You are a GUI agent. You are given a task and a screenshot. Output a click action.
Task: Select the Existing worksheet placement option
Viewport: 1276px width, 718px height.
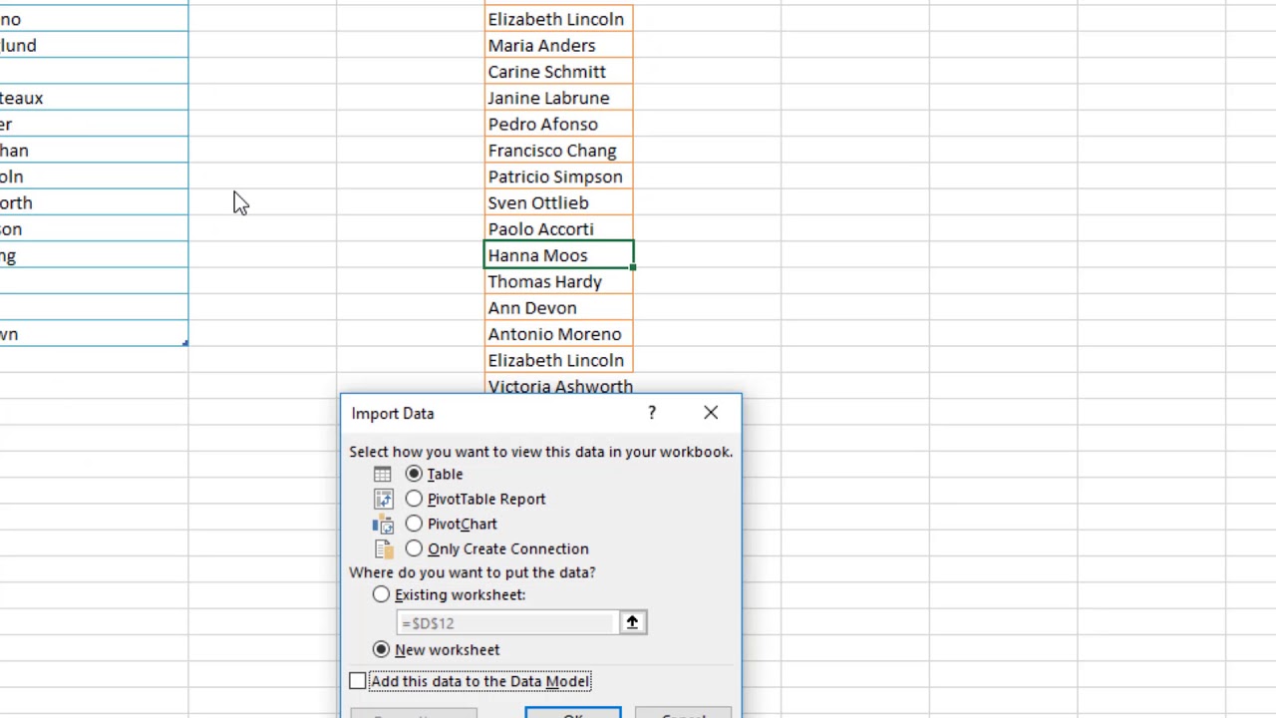point(381,594)
